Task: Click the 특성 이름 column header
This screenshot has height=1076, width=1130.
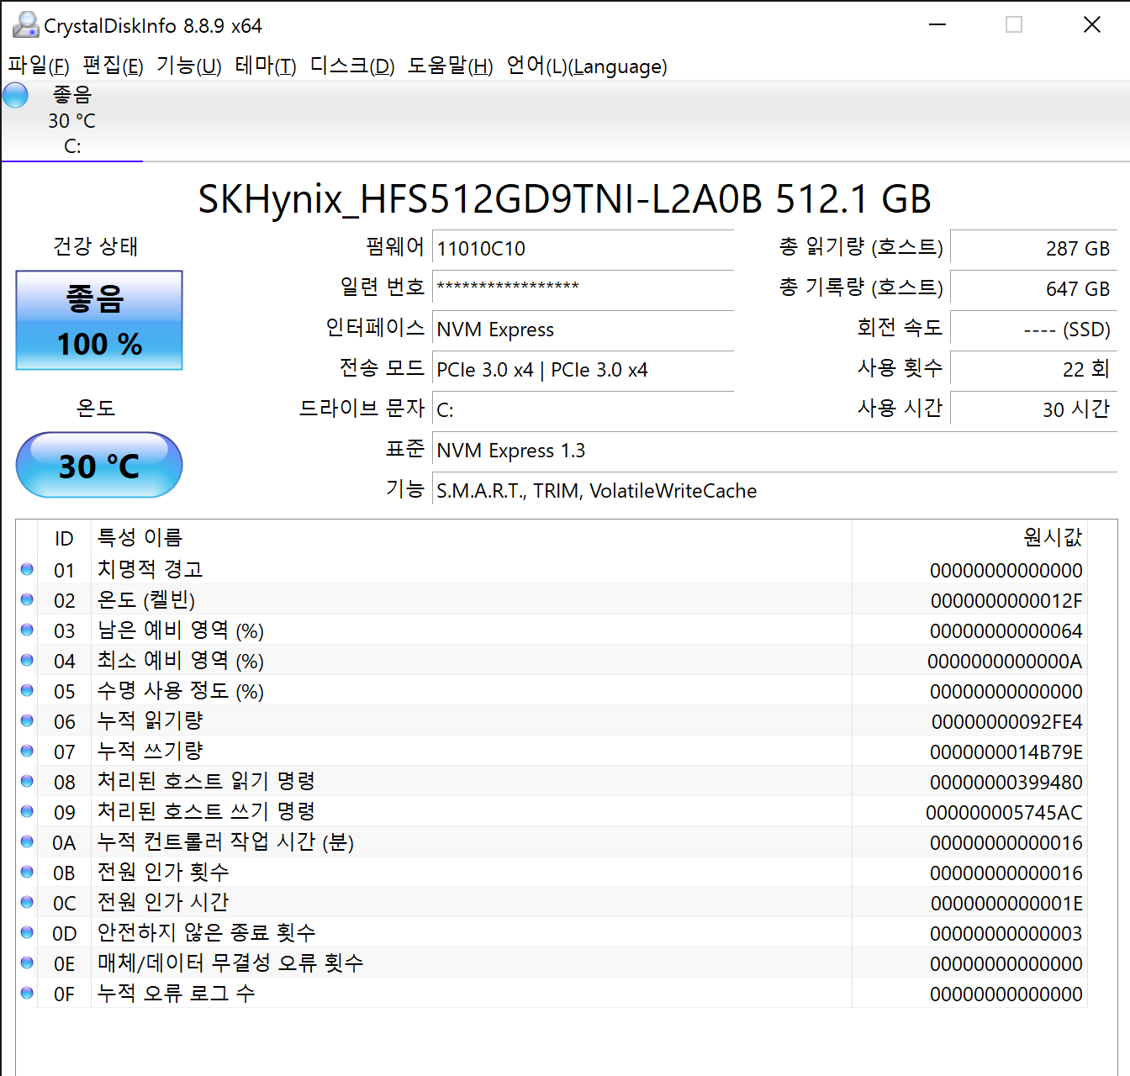Action: 471,538
